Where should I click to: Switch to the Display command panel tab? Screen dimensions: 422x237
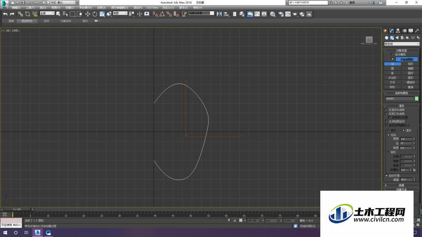tap(411, 31)
